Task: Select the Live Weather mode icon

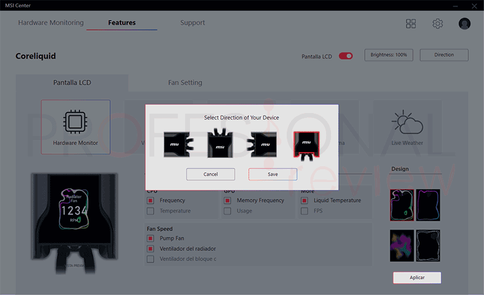Action: pyautogui.click(x=407, y=127)
